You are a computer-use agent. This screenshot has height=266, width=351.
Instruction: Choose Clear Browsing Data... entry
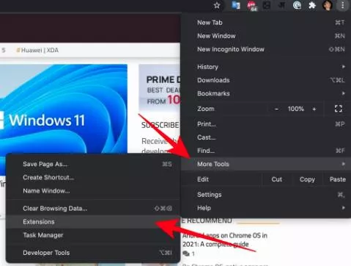[x=93, y=209]
